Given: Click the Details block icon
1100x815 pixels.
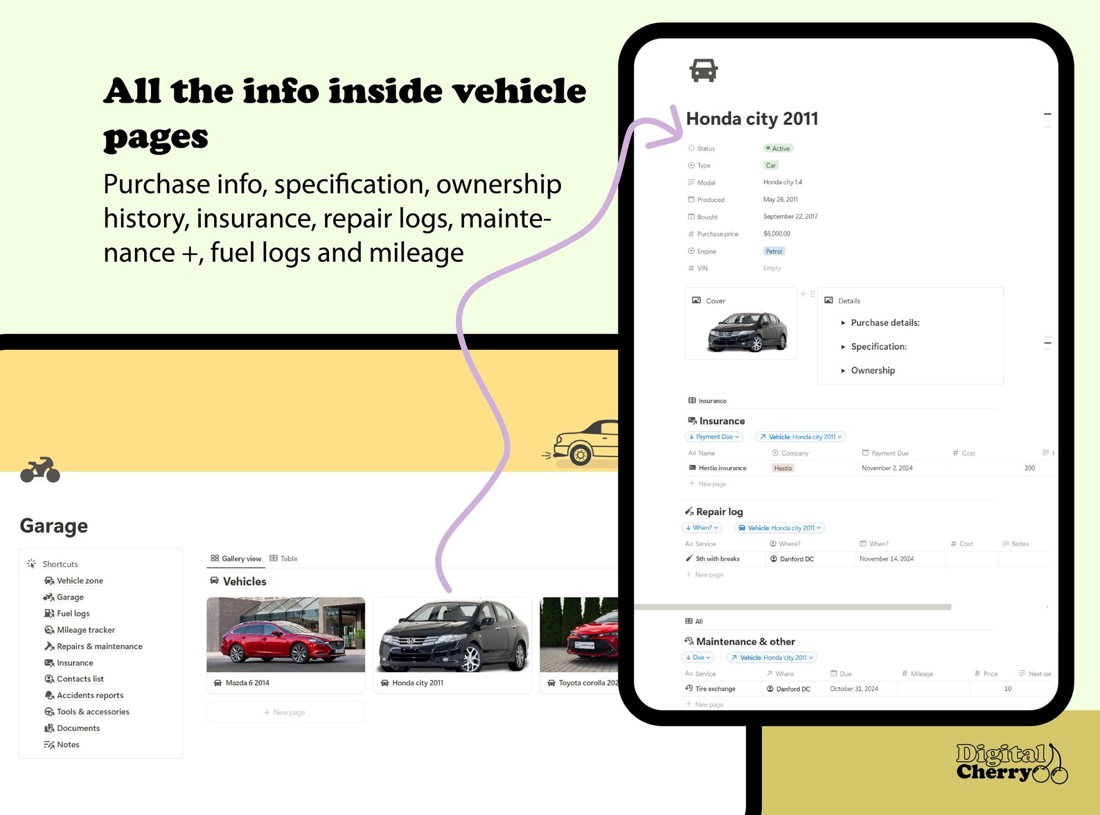Looking at the screenshot, I should (829, 300).
